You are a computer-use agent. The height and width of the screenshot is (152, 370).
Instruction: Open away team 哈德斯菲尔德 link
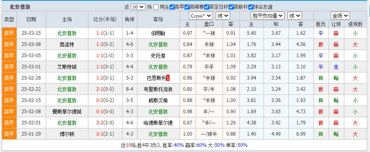[158, 123]
